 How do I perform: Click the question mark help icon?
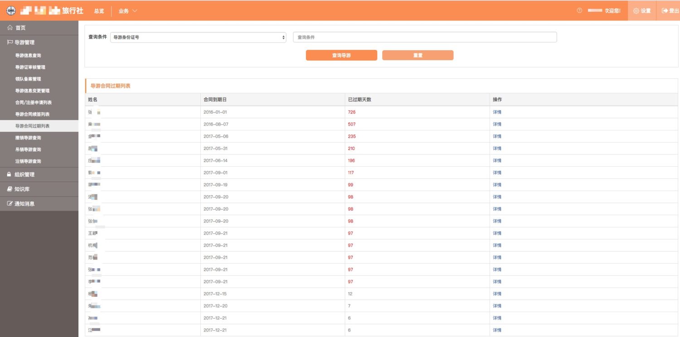pyautogui.click(x=579, y=10)
